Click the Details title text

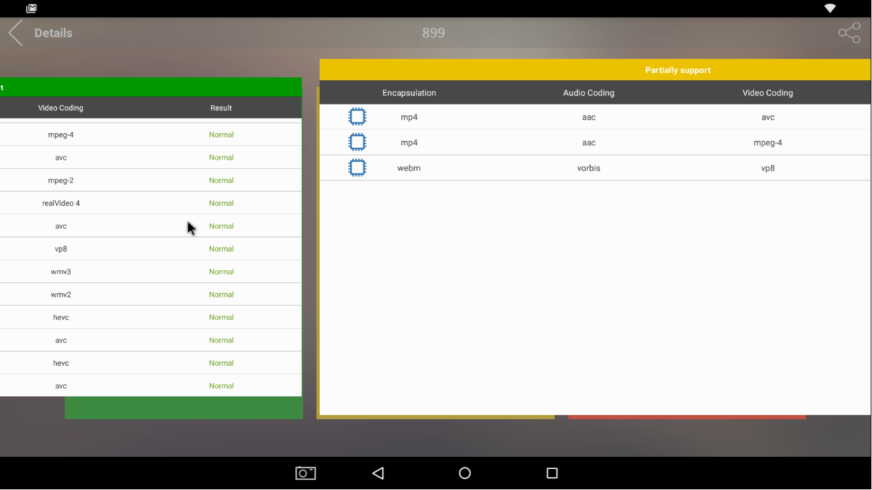point(53,33)
